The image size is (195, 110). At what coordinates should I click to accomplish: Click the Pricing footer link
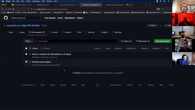coord(130,85)
